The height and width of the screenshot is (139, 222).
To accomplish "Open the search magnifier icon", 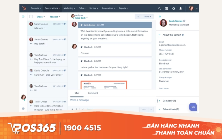I will pos(160,8).
